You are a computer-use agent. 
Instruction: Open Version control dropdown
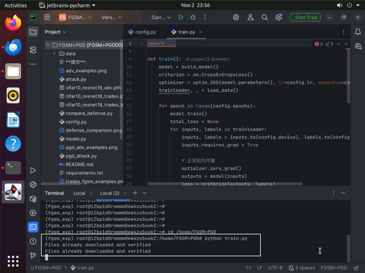[111, 17]
